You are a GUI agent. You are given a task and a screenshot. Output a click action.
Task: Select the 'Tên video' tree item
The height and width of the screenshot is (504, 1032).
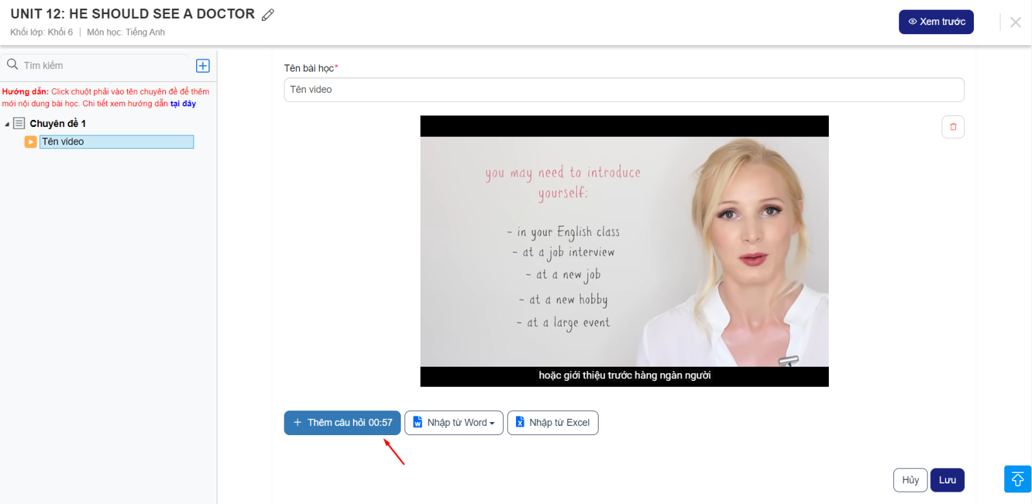(116, 142)
